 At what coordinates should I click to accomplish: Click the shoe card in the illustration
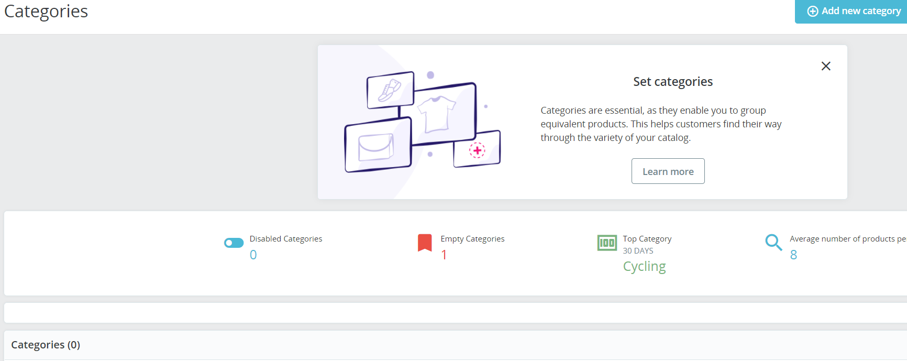[x=390, y=90]
